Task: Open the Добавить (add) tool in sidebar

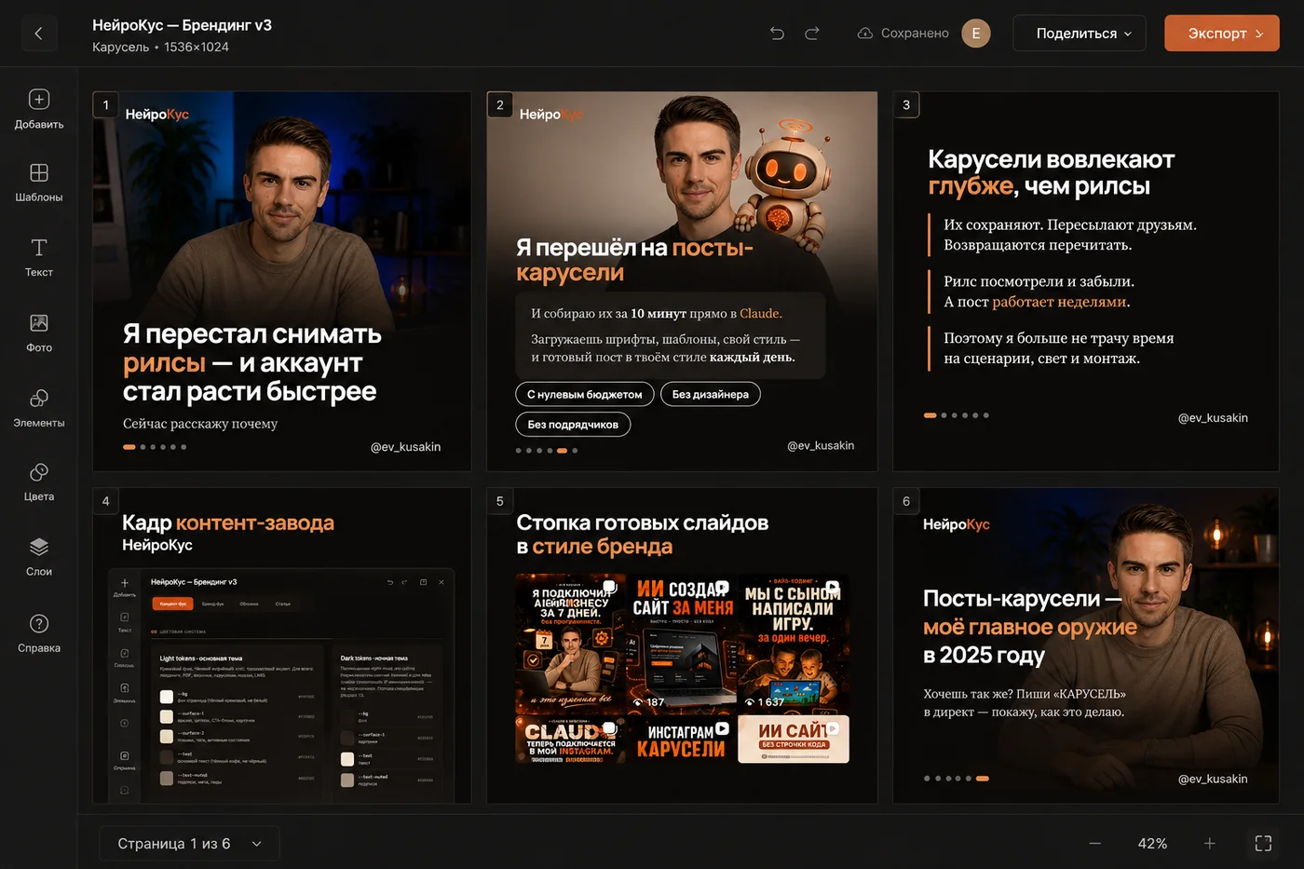Action: click(38, 108)
